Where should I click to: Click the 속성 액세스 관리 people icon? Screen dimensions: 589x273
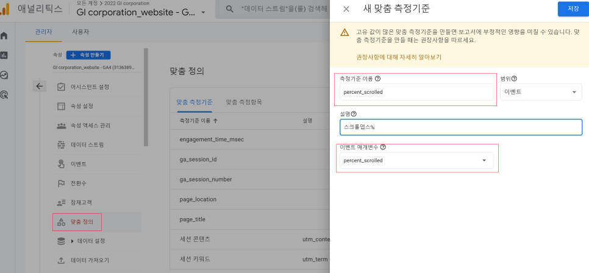pyautogui.click(x=61, y=126)
